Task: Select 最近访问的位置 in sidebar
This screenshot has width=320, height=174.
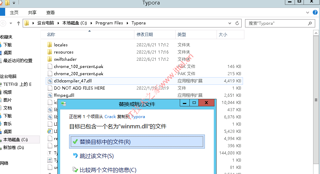Action: [x=18, y=61]
